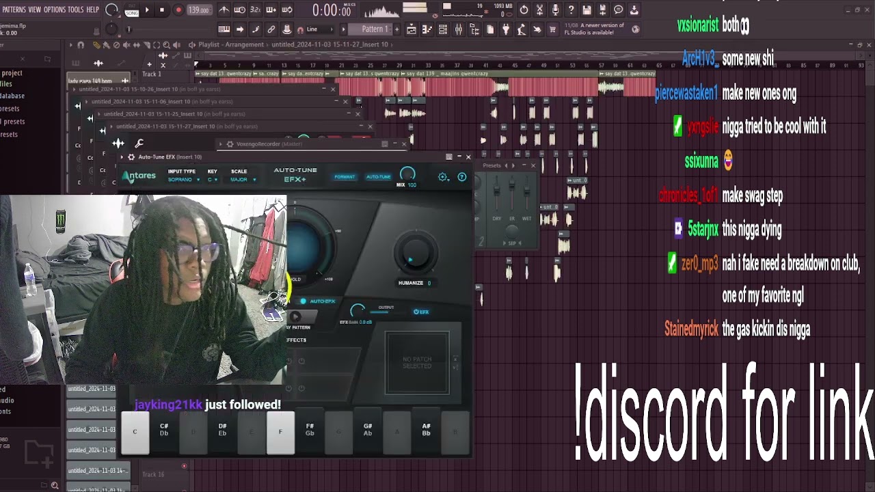Click the one-click recording microphone icon
Viewport: 875px width, 492px height.
(x=555, y=10)
